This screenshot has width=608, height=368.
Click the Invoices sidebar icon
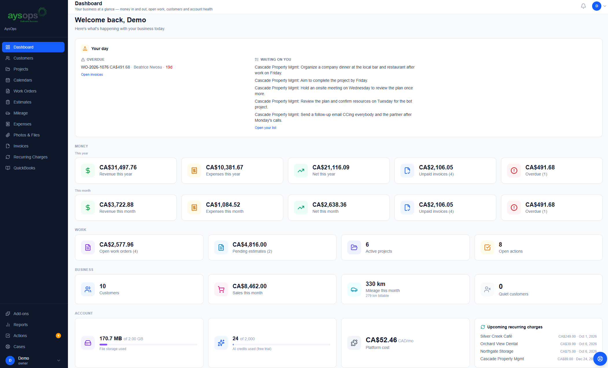[8, 146]
